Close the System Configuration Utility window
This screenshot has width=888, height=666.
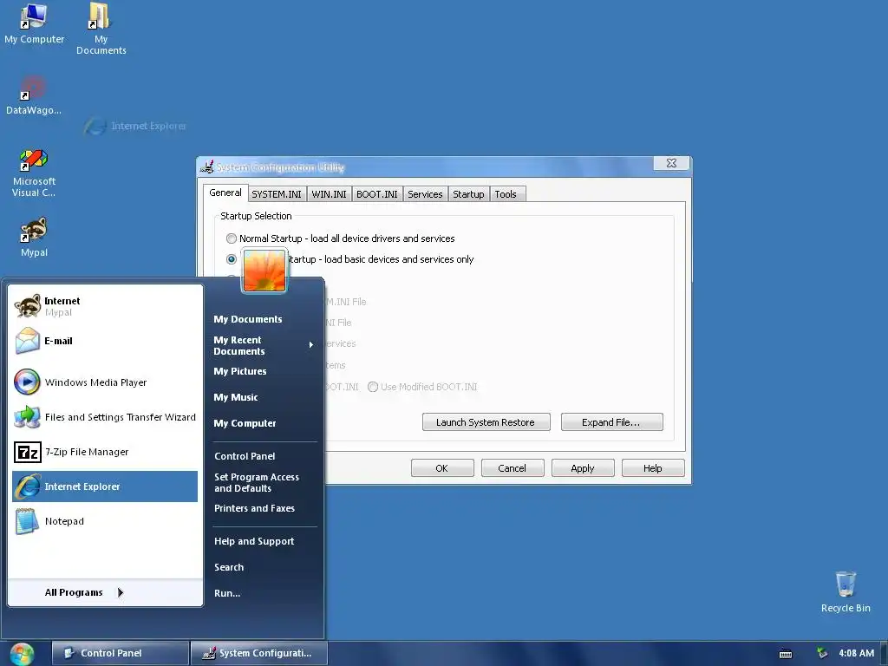pos(671,163)
